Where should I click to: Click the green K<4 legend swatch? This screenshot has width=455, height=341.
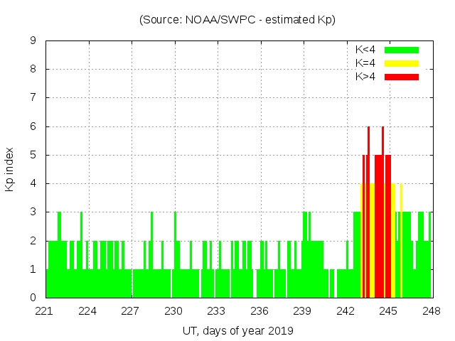click(401, 50)
